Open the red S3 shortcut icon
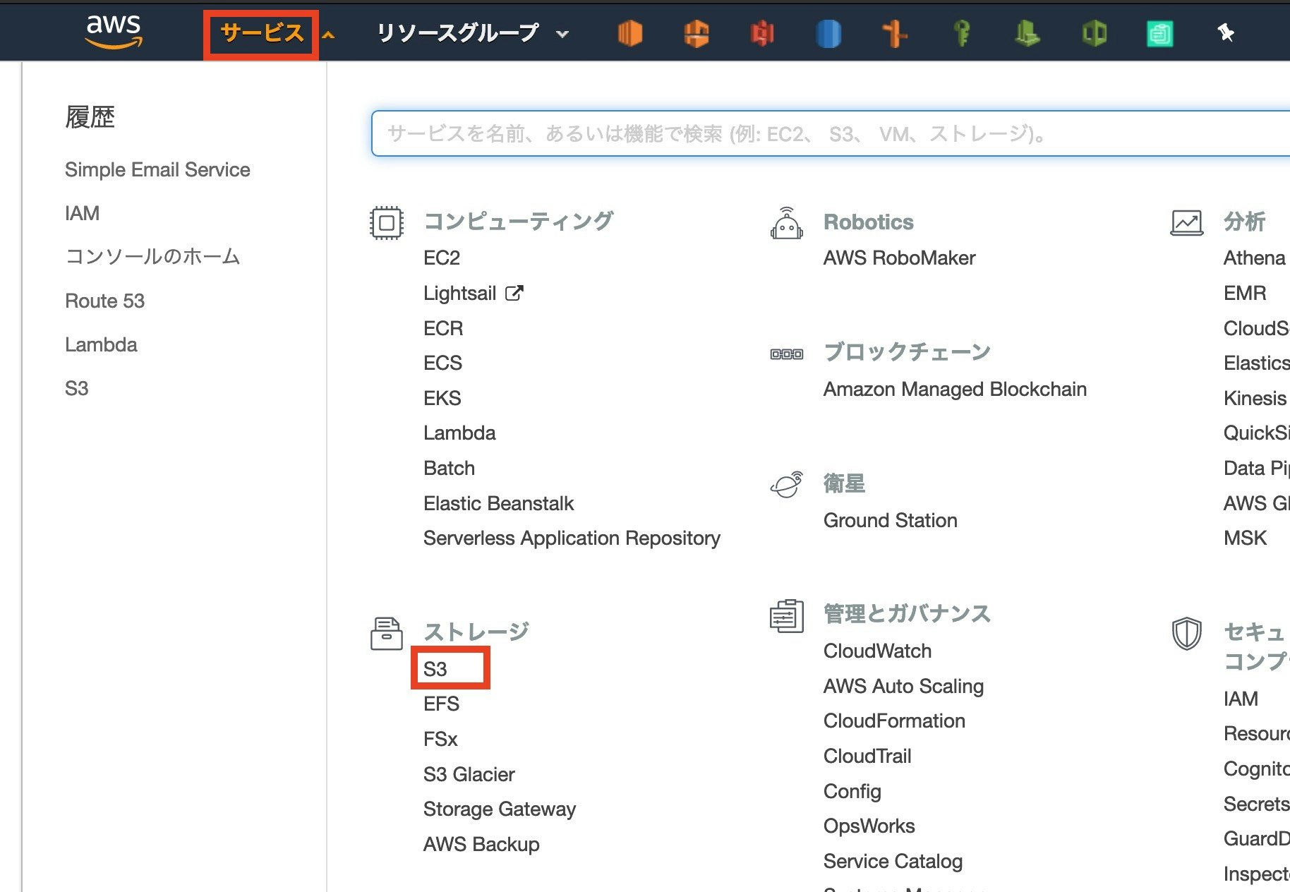The width and height of the screenshot is (1290, 892). pyautogui.click(x=763, y=33)
